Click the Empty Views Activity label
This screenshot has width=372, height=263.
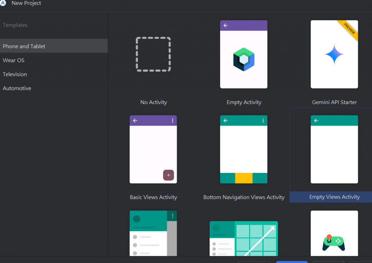(x=334, y=197)
